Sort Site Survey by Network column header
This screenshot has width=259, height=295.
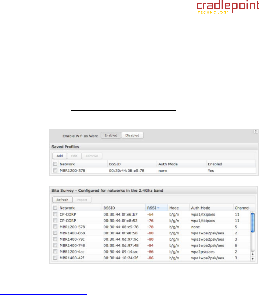pyautogui.click(x=80, y=208)
